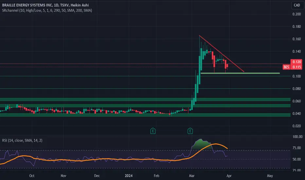Select the red descending trendline
Viewport: 305px width, 180px height.
point(222,54)
